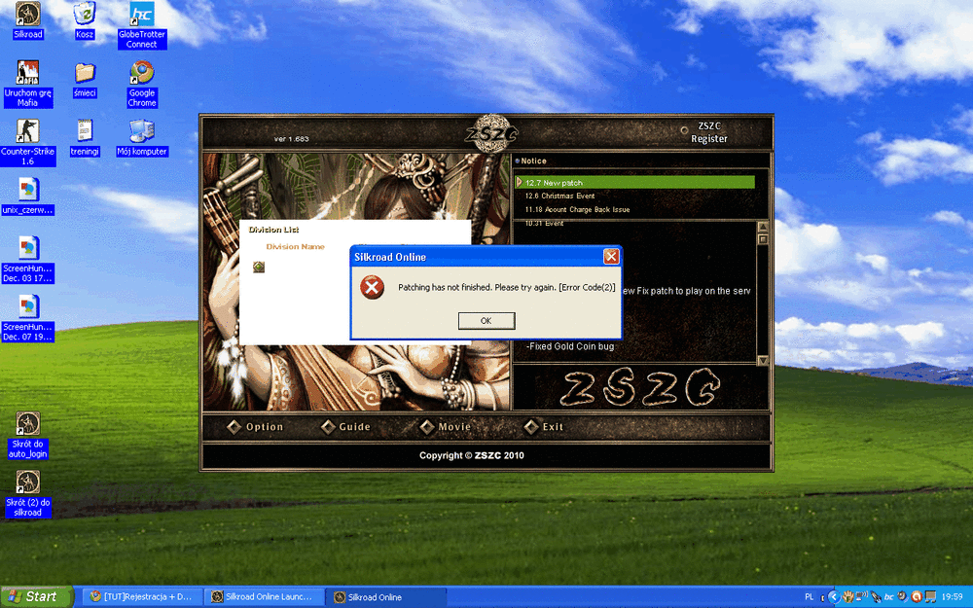Open Mój komputer desktop icon

[x=142, y=138]
